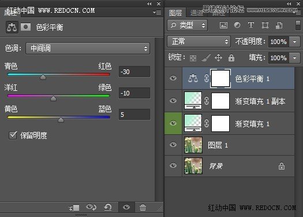Filter layers by smart object icon
Viewport: 303px width, 217px height.
click(279, 25)
